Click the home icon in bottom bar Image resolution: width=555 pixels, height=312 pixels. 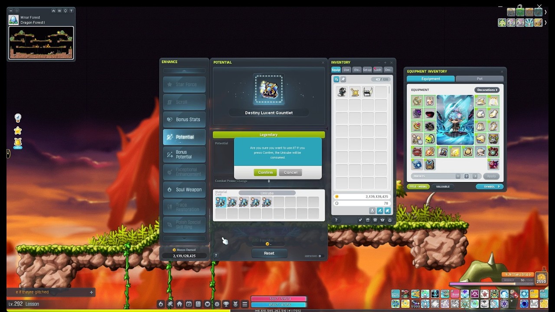coord(180,304)
